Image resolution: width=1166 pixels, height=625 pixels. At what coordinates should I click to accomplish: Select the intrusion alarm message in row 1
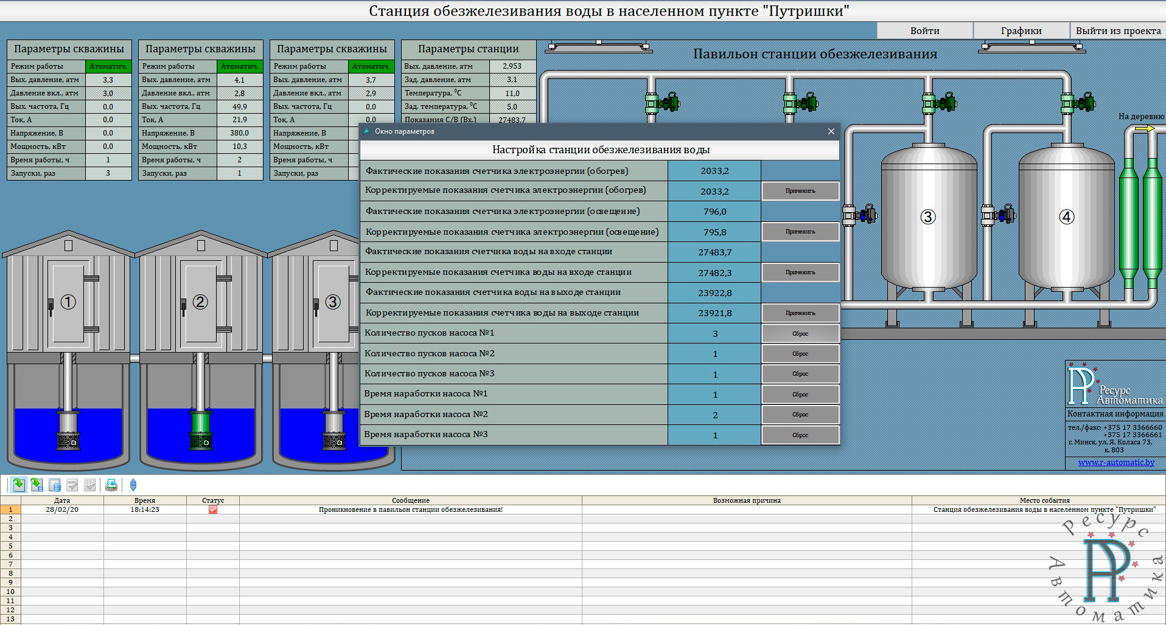[x=411, y=509]
